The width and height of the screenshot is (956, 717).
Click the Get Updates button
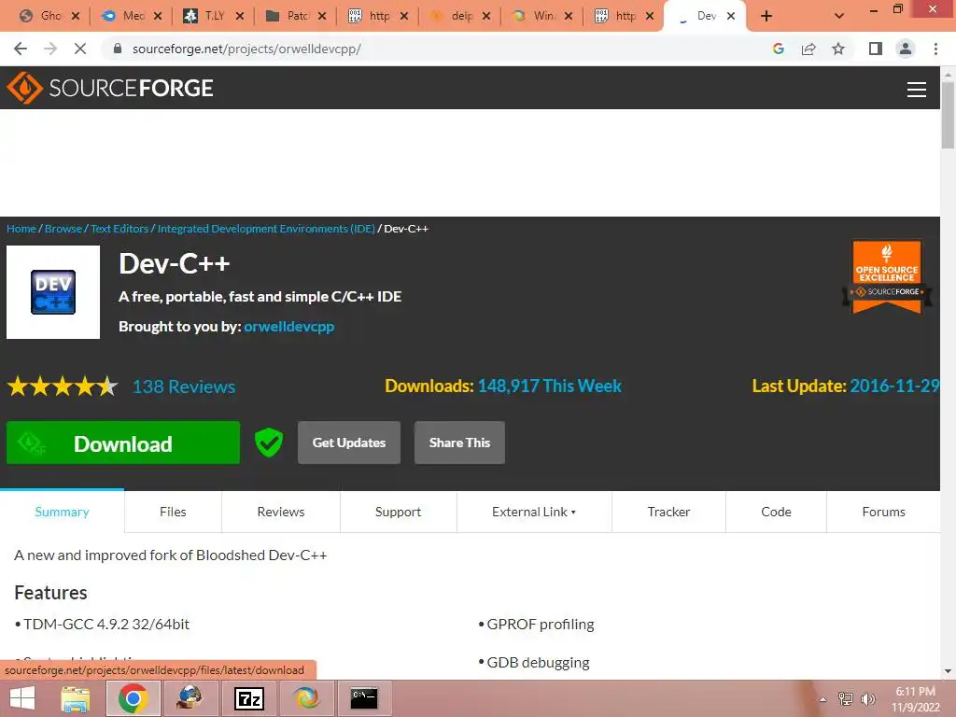click(x=349, y=443)
